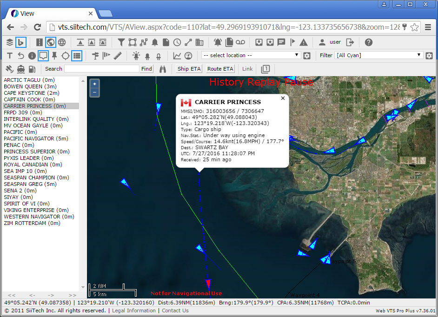Select PACIFIC NAVIGATOR in the ship list
438x317 pixels.
click(x=36, y=139)
